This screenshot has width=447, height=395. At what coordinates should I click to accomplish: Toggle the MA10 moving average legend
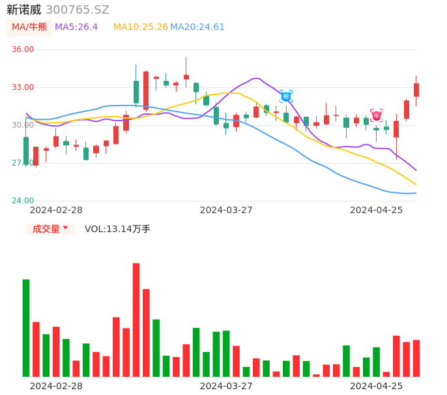click(140, 27)
